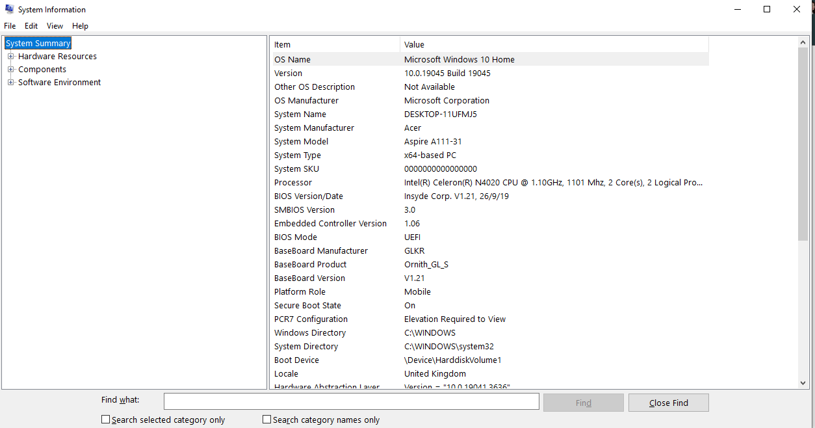Viewport: 815px width, 428px height.
Task: Click the details pane scroll up arrow
Action: [x=803, y=42]
